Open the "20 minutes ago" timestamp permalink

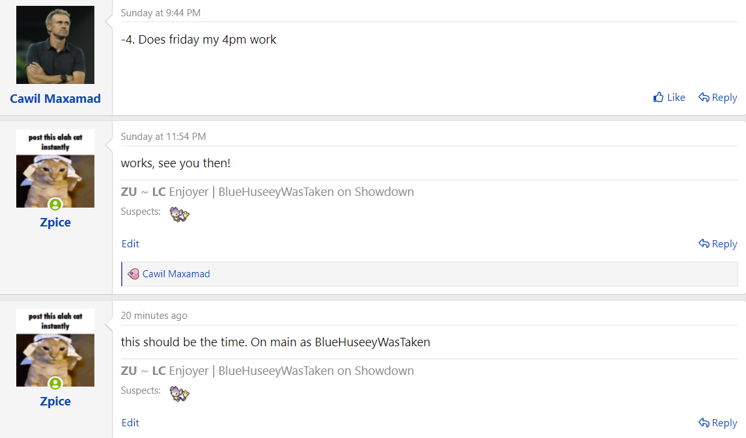(154, 316)
